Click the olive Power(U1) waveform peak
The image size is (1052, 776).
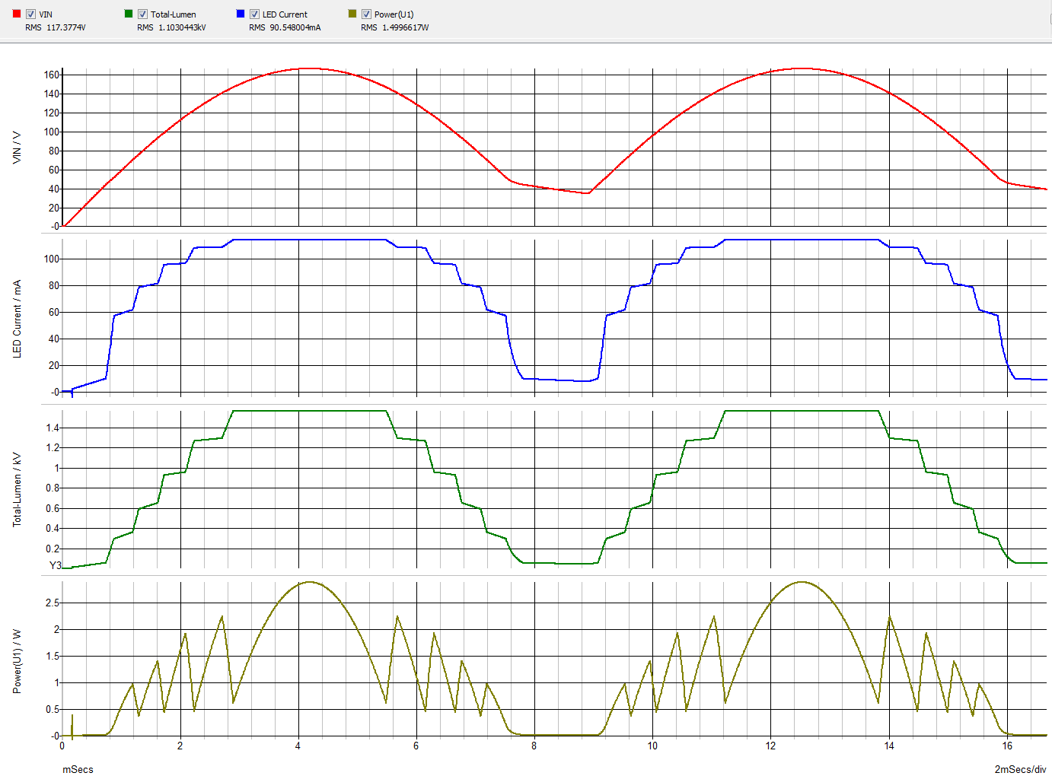311,583
